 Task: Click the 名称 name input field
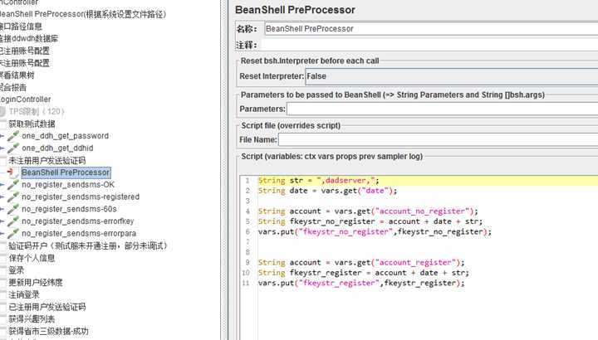click(x=431, y=28)
